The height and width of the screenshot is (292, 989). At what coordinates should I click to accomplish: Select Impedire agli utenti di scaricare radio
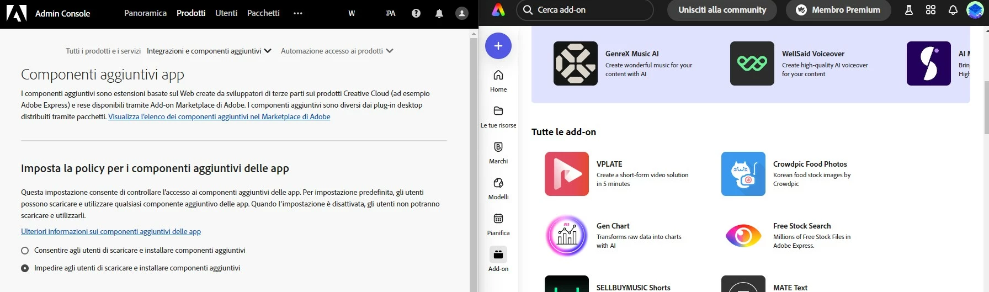[25, 268]
